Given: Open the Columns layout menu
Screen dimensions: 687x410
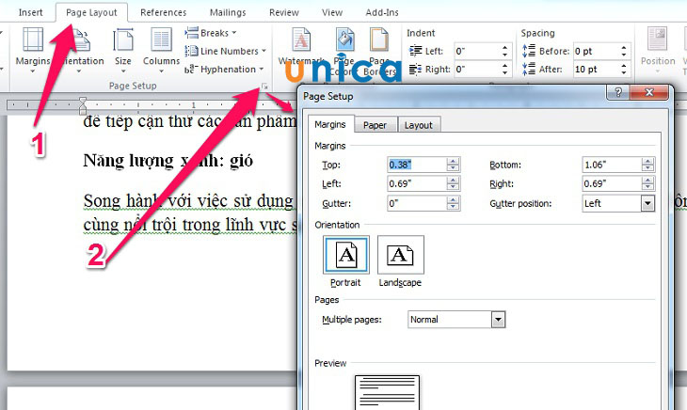Looking at the screenshot, I should pos(161,51).
